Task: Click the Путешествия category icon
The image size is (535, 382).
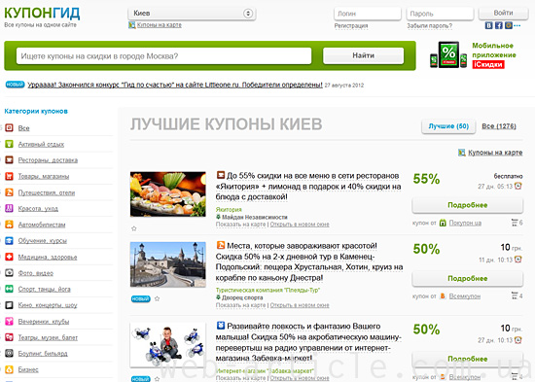Action: click(x=9, y=192)
